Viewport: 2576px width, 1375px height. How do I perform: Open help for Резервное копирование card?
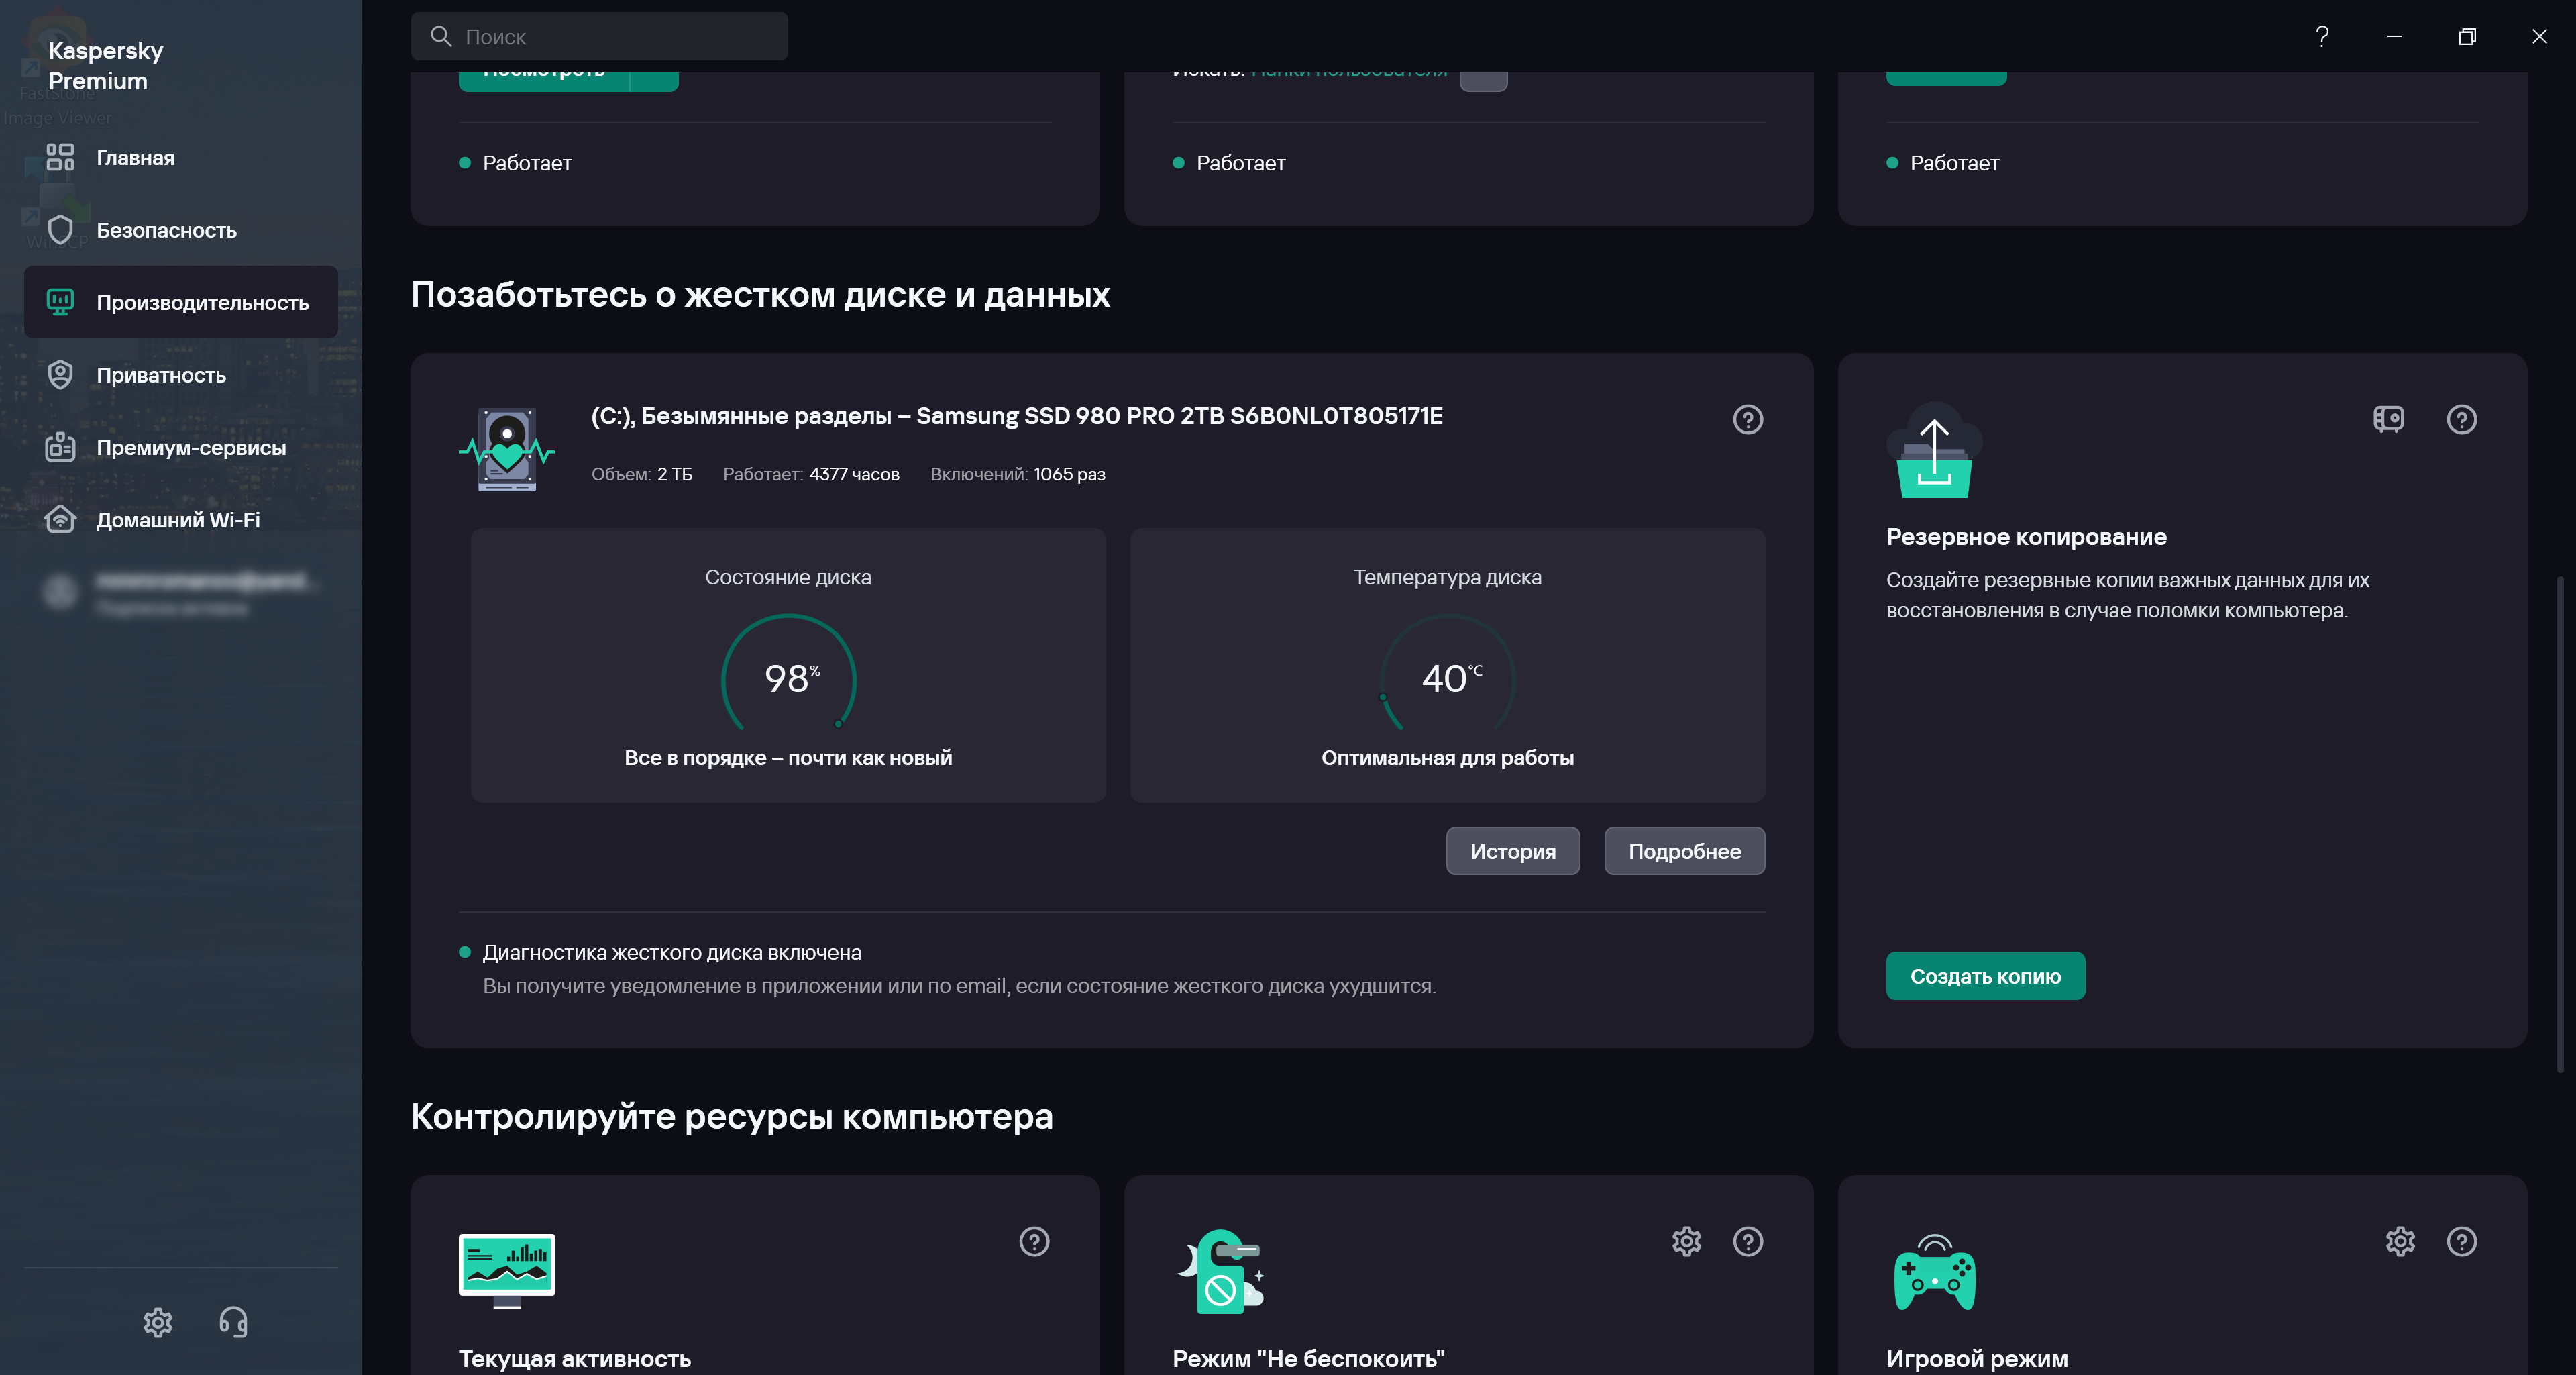(2461, 419)
